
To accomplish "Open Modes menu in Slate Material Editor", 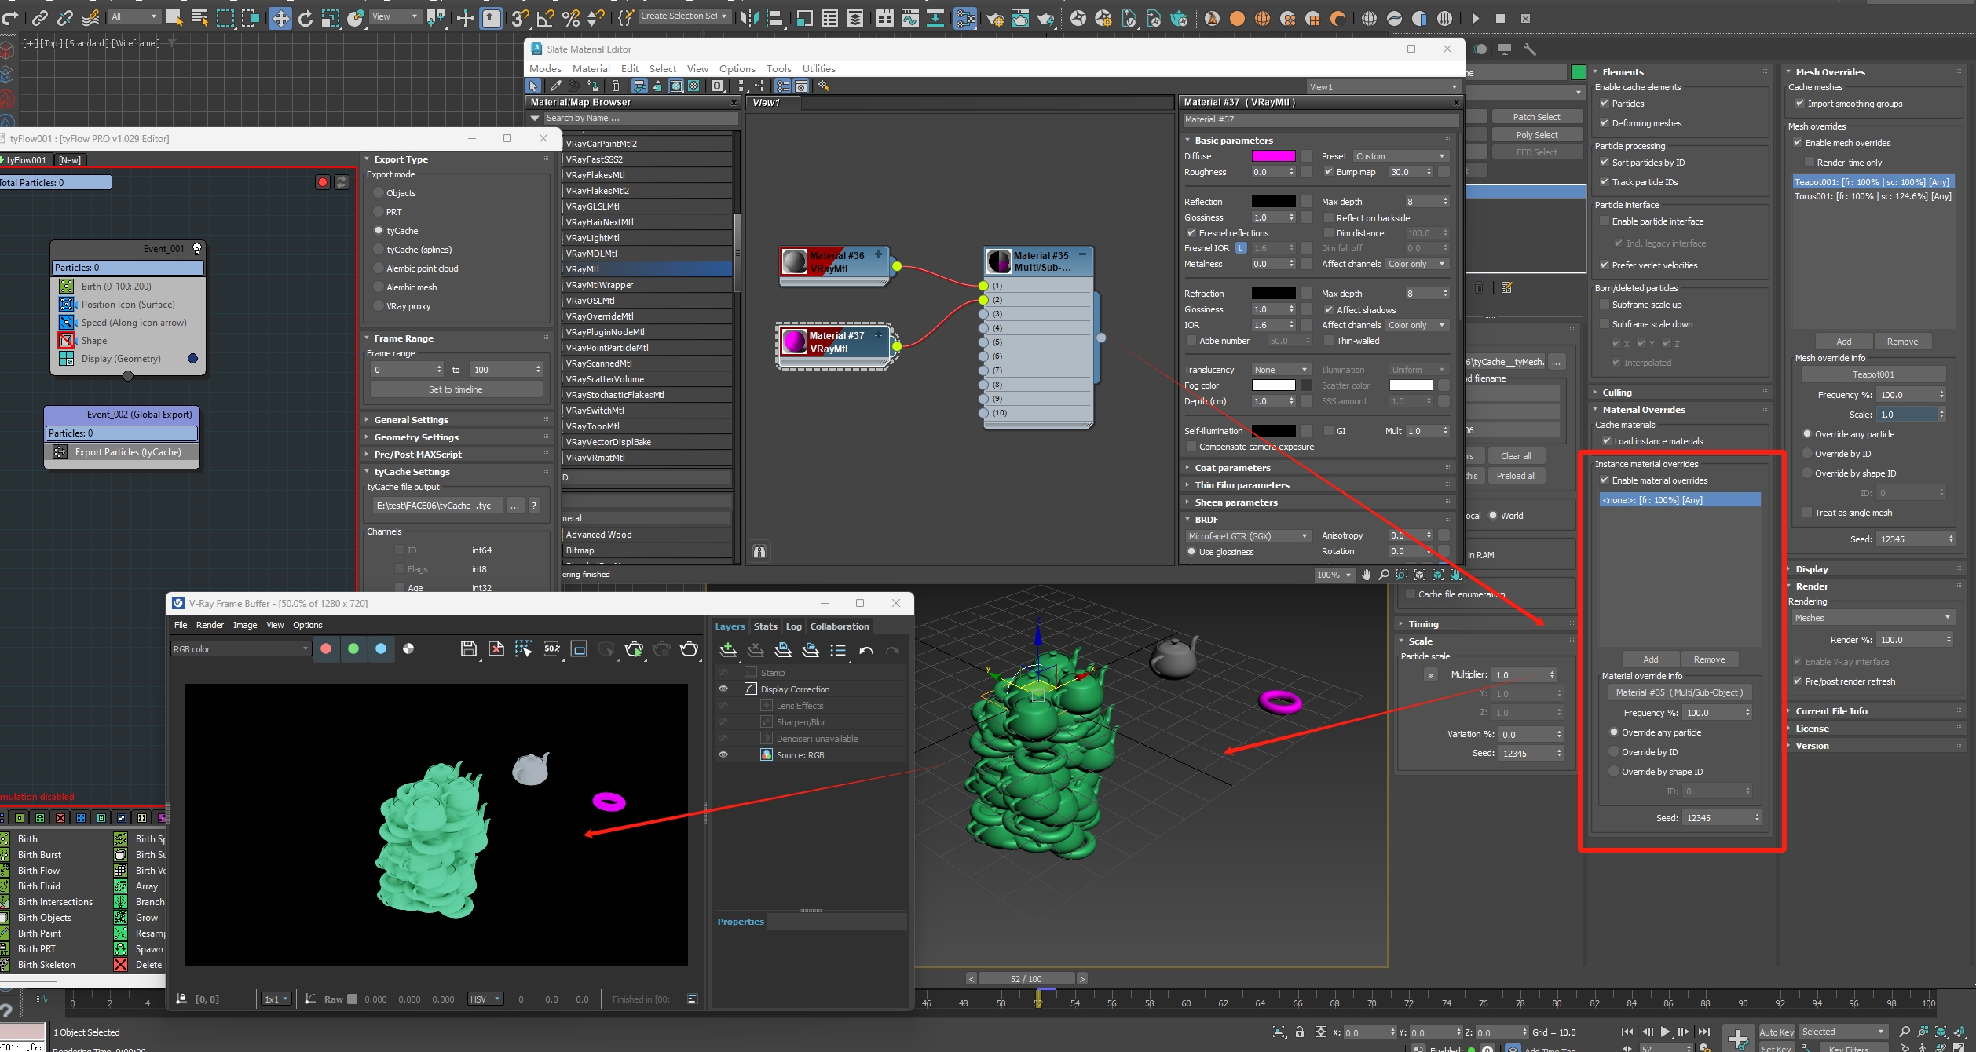I will click(x=545, y=69).
